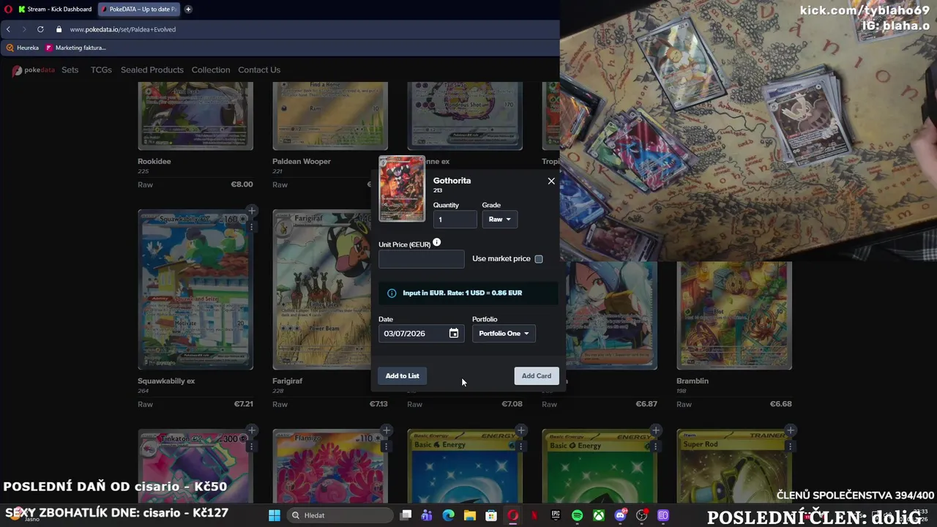Open a new browser tab
The width and height of the screenshot is (937, 527).
click(x=188, y=10)
